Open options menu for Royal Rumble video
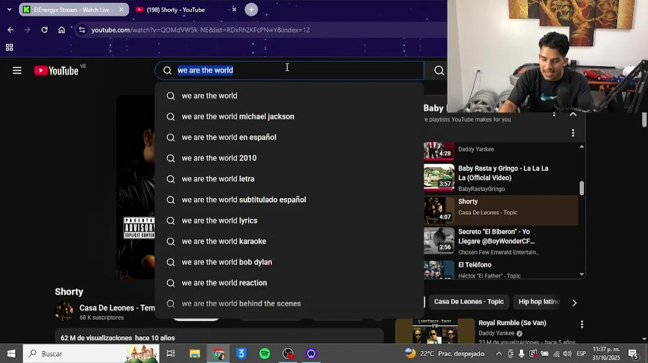Viewport: 648px width, 363px height. point(582,324)
